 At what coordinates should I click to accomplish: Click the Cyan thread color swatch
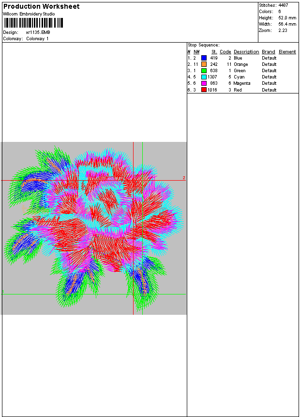coord(204,77)
